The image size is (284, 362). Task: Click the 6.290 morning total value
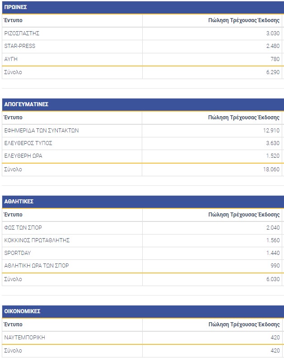(273, 72)
